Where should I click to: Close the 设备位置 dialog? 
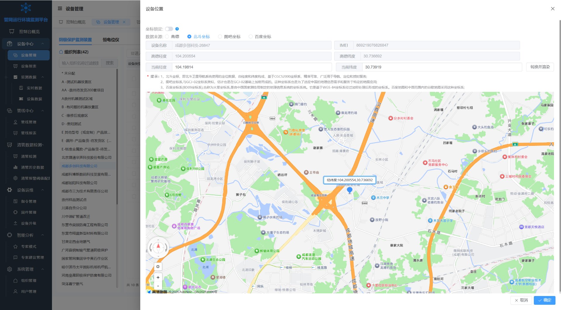(553, 9)
